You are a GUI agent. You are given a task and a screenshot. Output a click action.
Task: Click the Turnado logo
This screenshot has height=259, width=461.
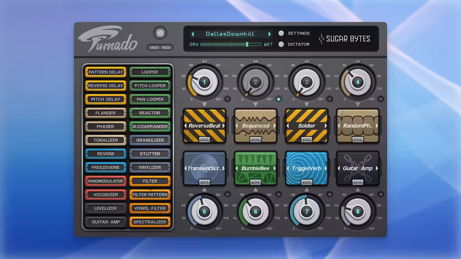108,38
